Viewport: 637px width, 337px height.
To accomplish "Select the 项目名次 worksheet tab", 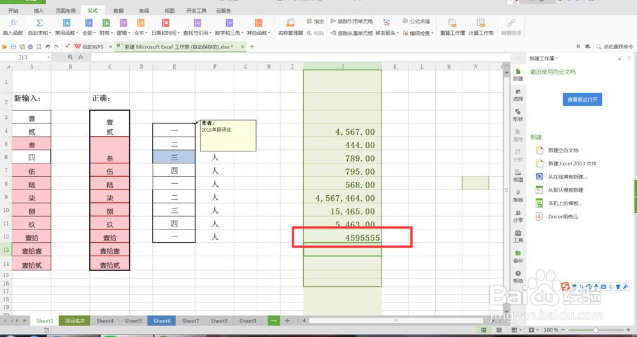I will click(x=75, y=320).
